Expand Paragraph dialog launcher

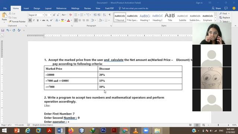(x=111, y=26)
